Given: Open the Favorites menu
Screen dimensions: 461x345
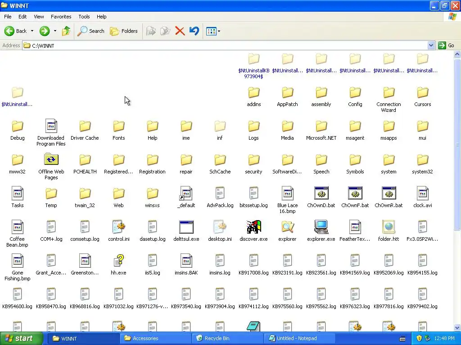Looking at the screenshot, I should click(x=61, y=17).
